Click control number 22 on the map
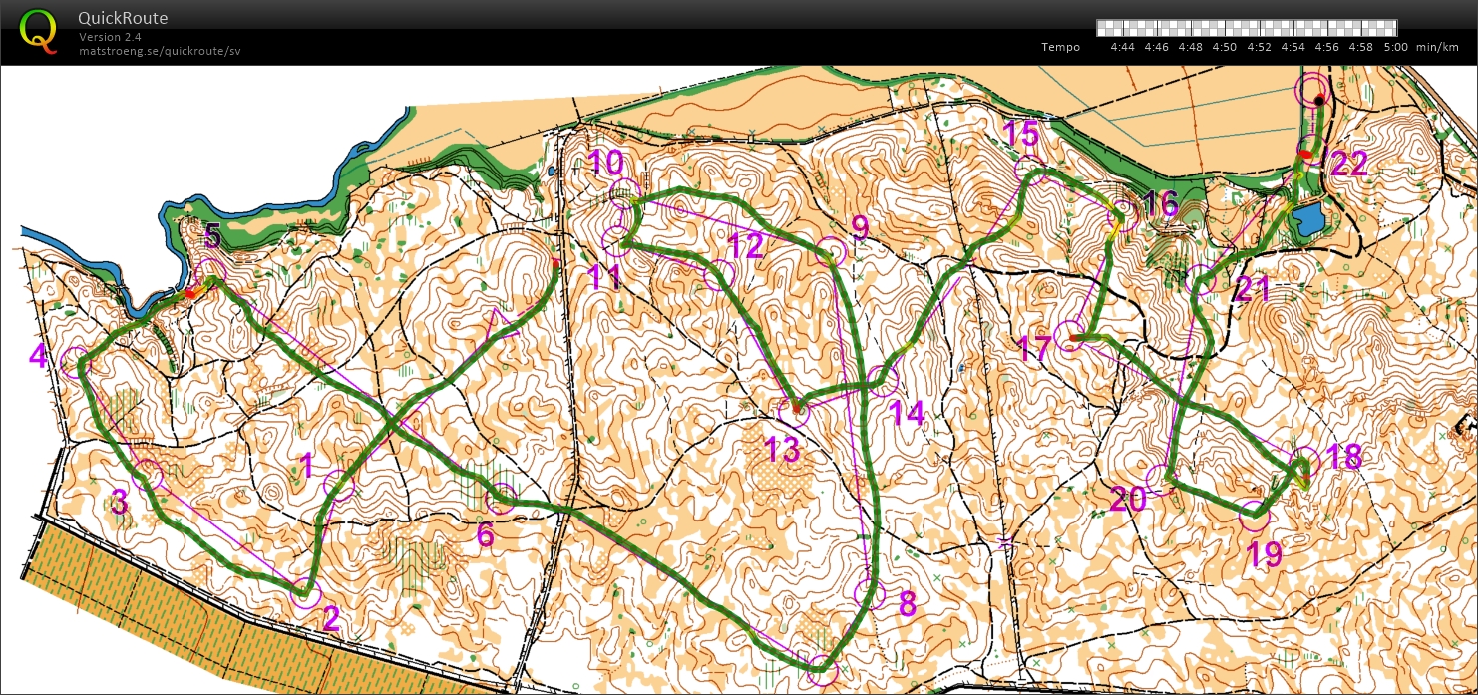The height and width of the screenshot is (695, 1478). [1348, 165]
